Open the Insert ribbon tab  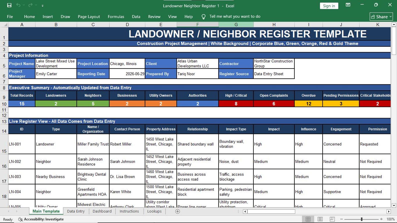point(48,16)
